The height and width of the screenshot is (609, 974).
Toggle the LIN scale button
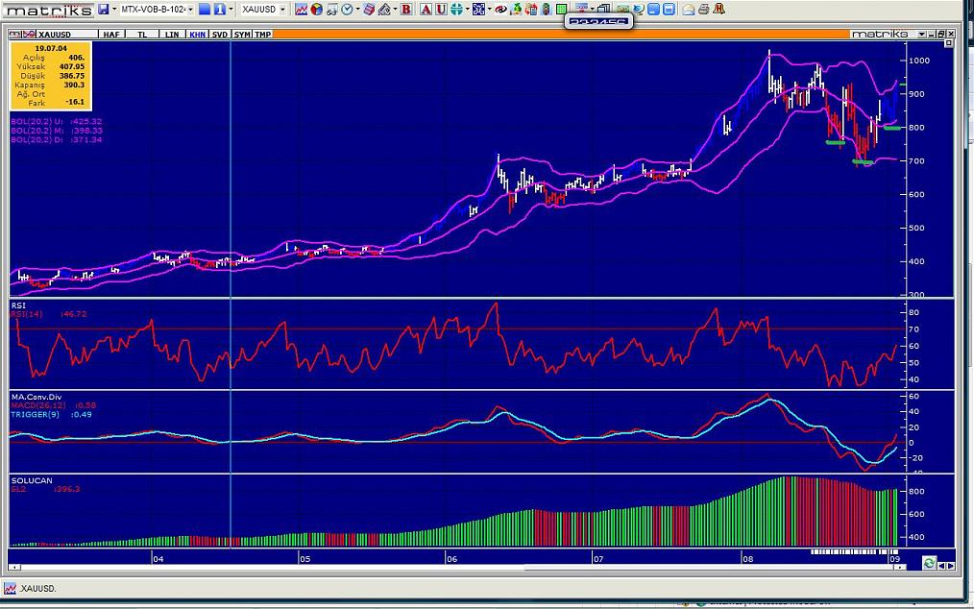[172, 34]
